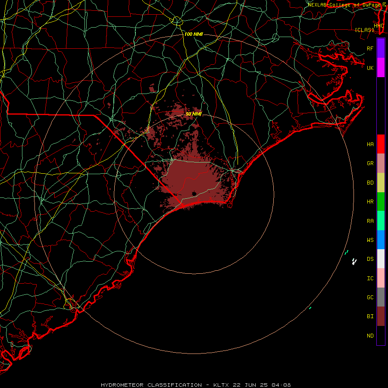Click the BI dark red legend swatch
The image size is (388, 388).
(381, 316)
